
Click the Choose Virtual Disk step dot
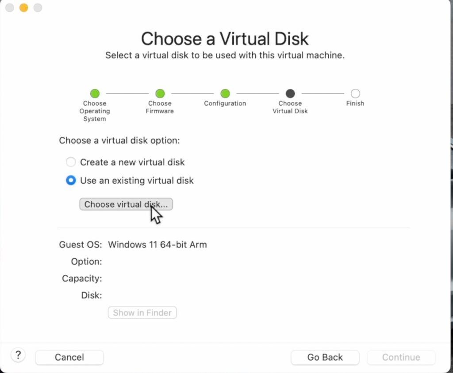click(x=290, y=93)
